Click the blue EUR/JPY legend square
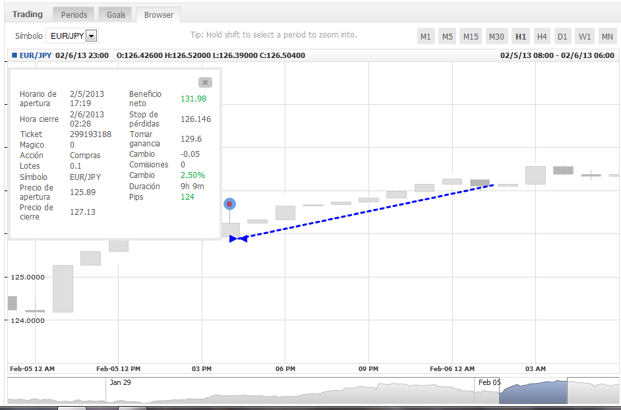This screenshot has width=621, height=410. coord(15,55)
